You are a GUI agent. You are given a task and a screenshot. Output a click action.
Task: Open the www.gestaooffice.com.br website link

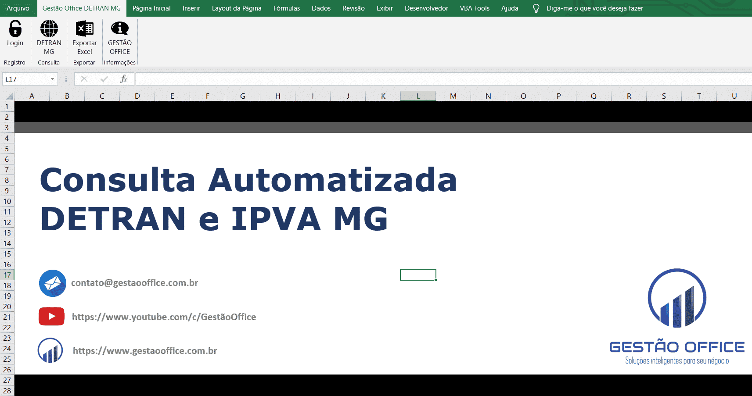click(145, 351)
